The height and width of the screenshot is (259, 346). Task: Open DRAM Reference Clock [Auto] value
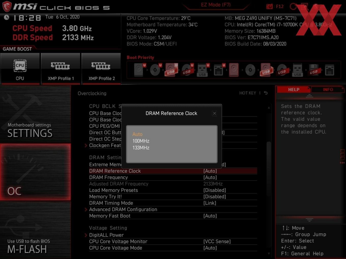coord(210,171)
